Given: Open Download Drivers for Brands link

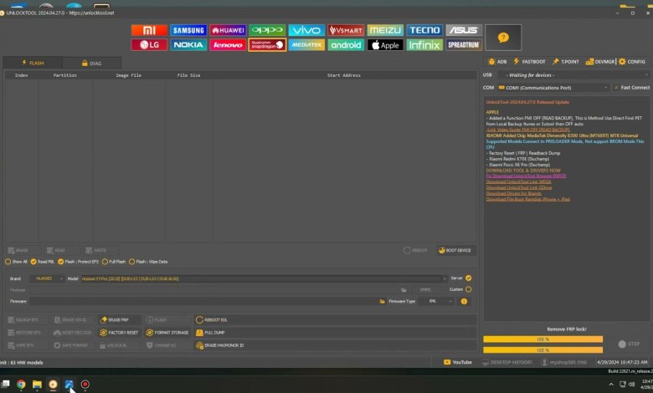Looking at the screenshot, I should pos(514,193).
